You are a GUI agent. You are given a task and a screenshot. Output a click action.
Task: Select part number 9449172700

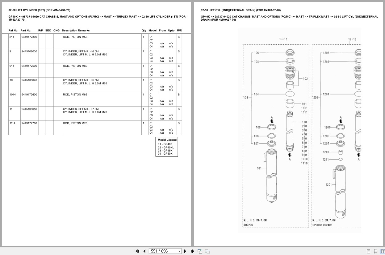click(29, 123)
